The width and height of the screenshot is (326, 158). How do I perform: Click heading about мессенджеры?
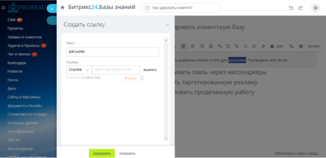220,72
